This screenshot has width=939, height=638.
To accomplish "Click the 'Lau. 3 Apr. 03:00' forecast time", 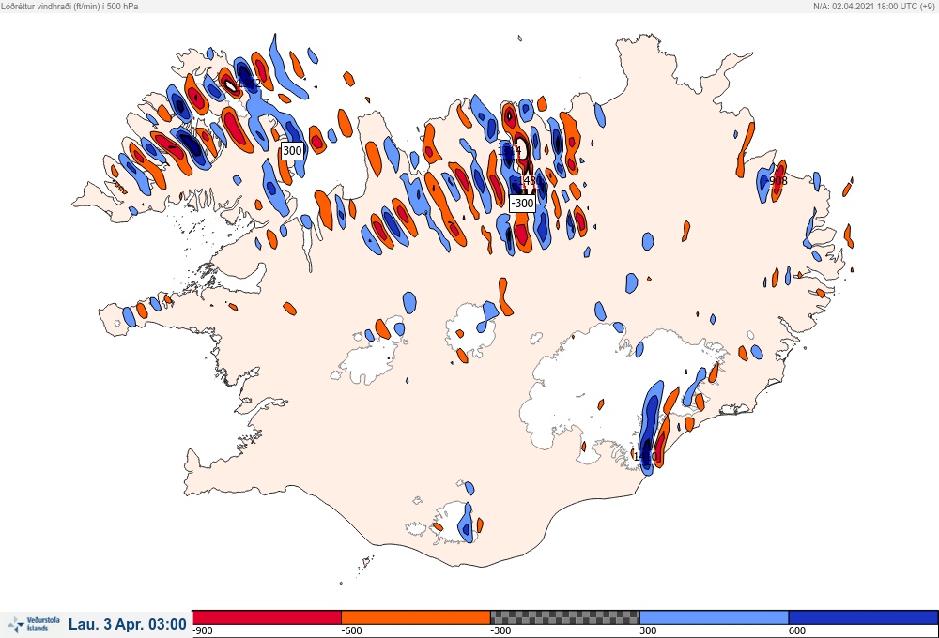I will (128, 624).
